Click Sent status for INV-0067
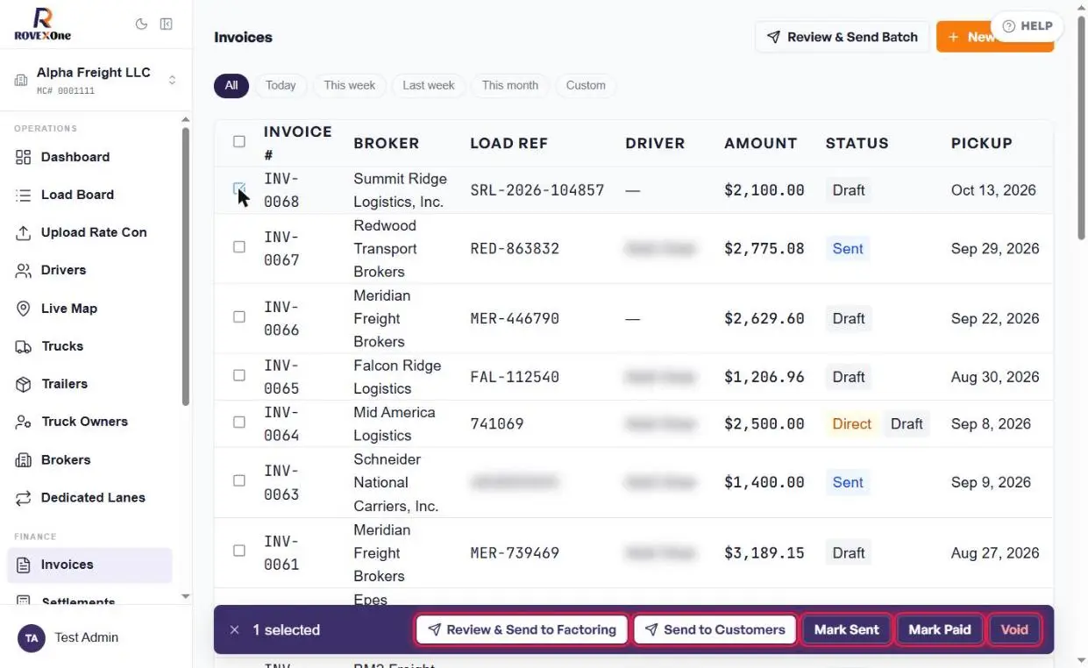The image size is (1088, 668). (x=848, y=248)
